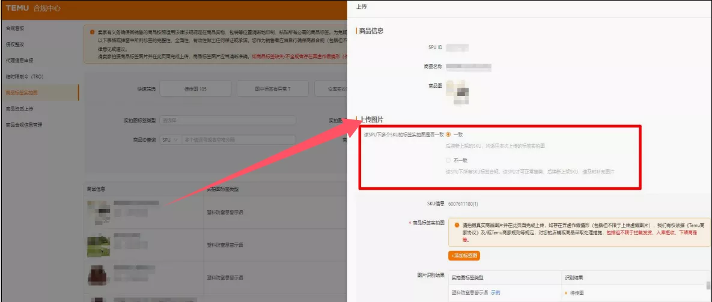Image resolution: width=712 pixels, height=302 pixels.
Task: Click the TEMU logo in header
Action: pos(17,8)
